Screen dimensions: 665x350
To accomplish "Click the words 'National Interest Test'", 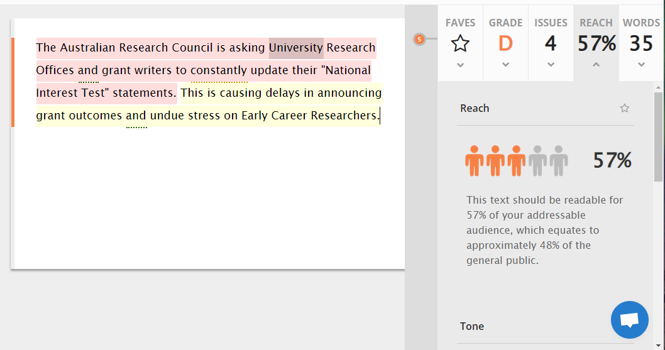I will coord(204,82).
